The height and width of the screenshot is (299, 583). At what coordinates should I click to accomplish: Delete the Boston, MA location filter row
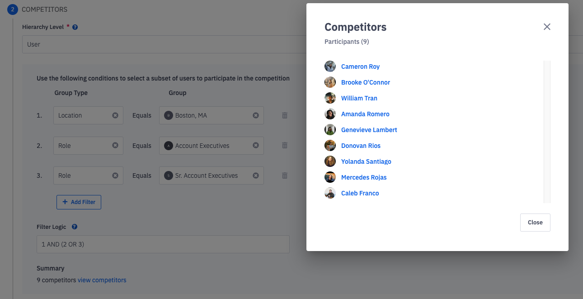[x=285, y=115]
